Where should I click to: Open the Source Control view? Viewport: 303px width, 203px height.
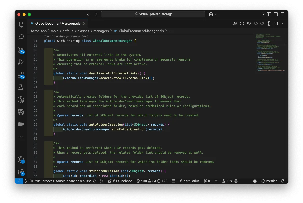click(x=21, y=50)
